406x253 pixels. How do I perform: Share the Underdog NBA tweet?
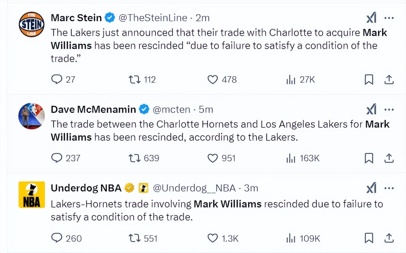pos(389,238)
